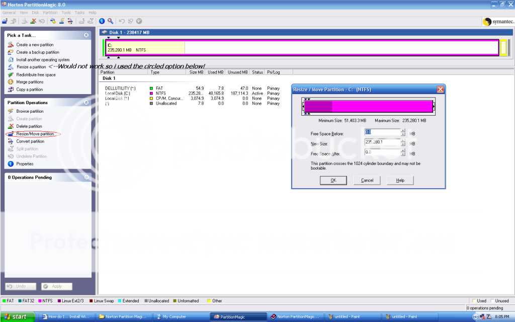The image size is (515, 322).
Task: Open the Windows Start menu
Action: click(17, 317)
